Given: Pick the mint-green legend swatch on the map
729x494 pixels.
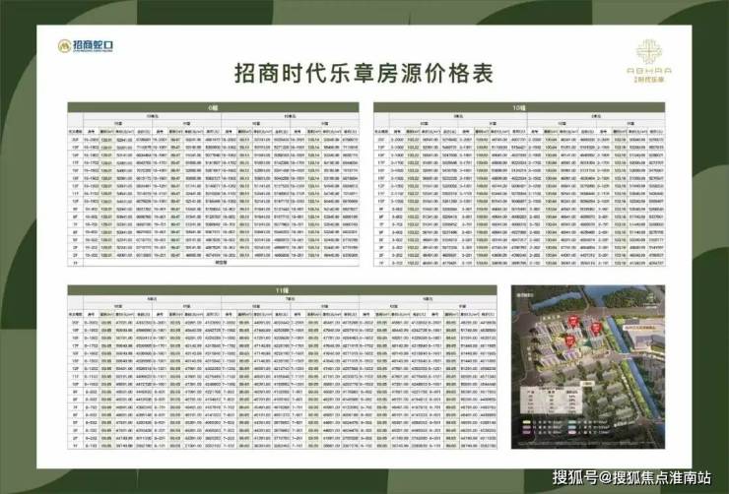Looking at the screenshot, I should click(x=572, y=422).
